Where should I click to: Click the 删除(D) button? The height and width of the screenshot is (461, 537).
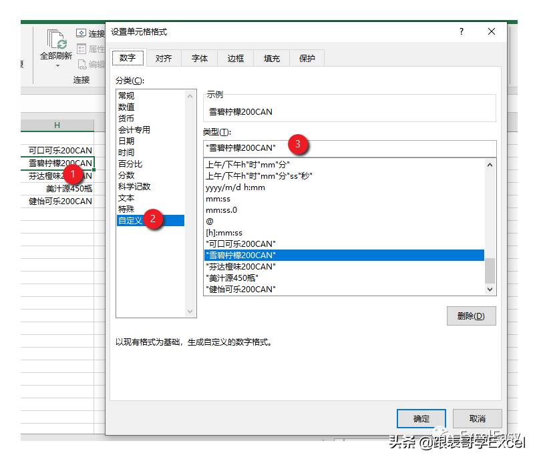[x=472, y=316]
